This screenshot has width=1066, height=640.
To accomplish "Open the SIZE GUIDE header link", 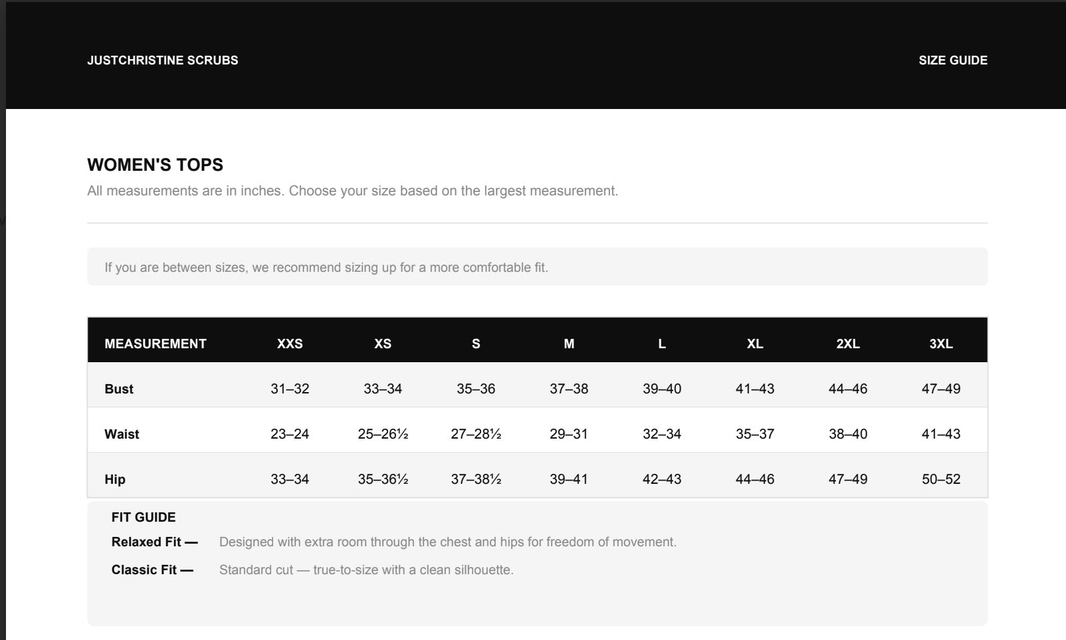I will pyautogui.click(x=953, y=60).
